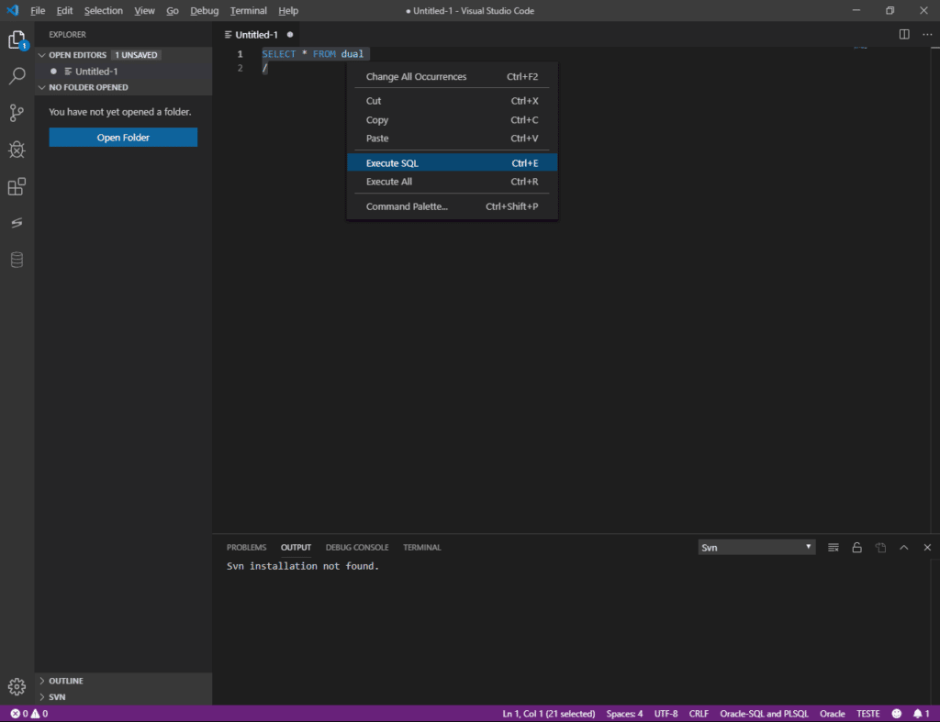Open the Source Control view icon
The height and width of the screenshot is (722, 940).
(17, 113)
